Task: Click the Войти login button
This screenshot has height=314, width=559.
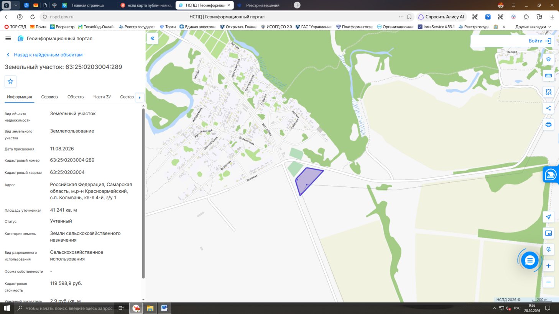Action: pyautogui.click(x=540, y=41)
